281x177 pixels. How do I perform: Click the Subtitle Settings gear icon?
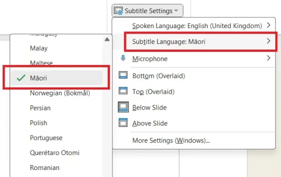click(118, 11)
